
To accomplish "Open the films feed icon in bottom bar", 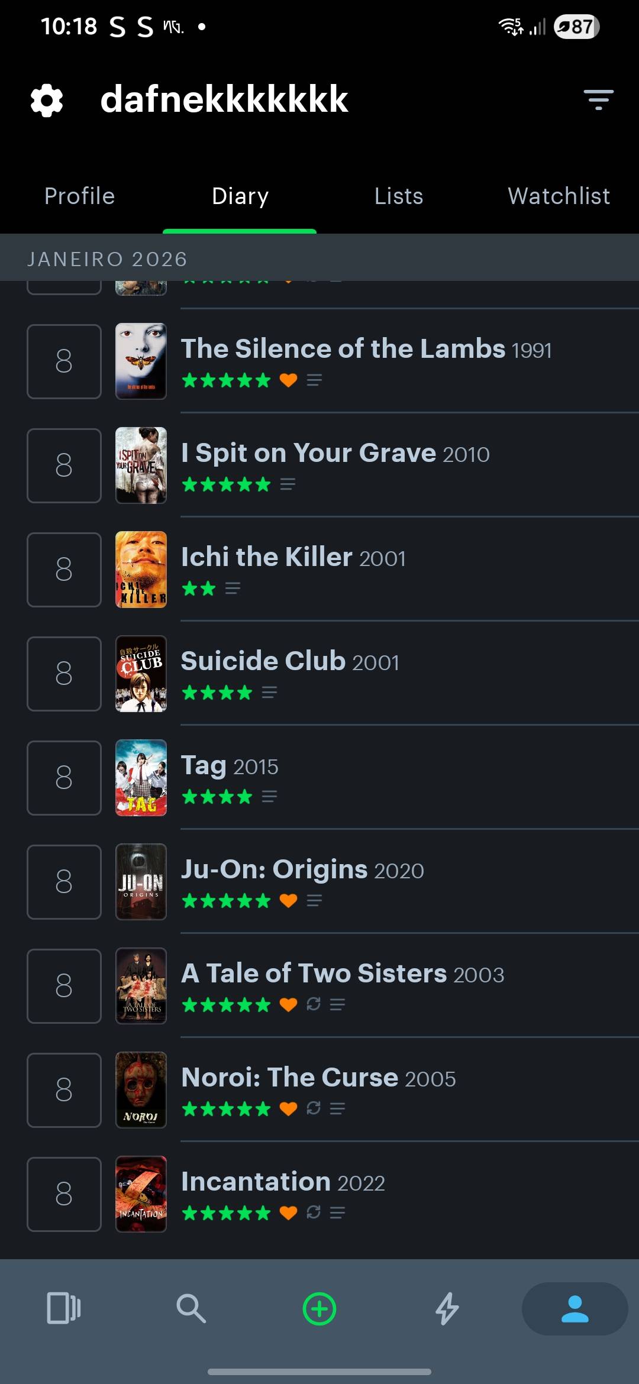I will click(x=63, y=1308).
